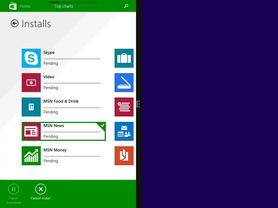The image size is (278, 208).
Task: Click the Installs page heading
Action: tap(36, 24)
